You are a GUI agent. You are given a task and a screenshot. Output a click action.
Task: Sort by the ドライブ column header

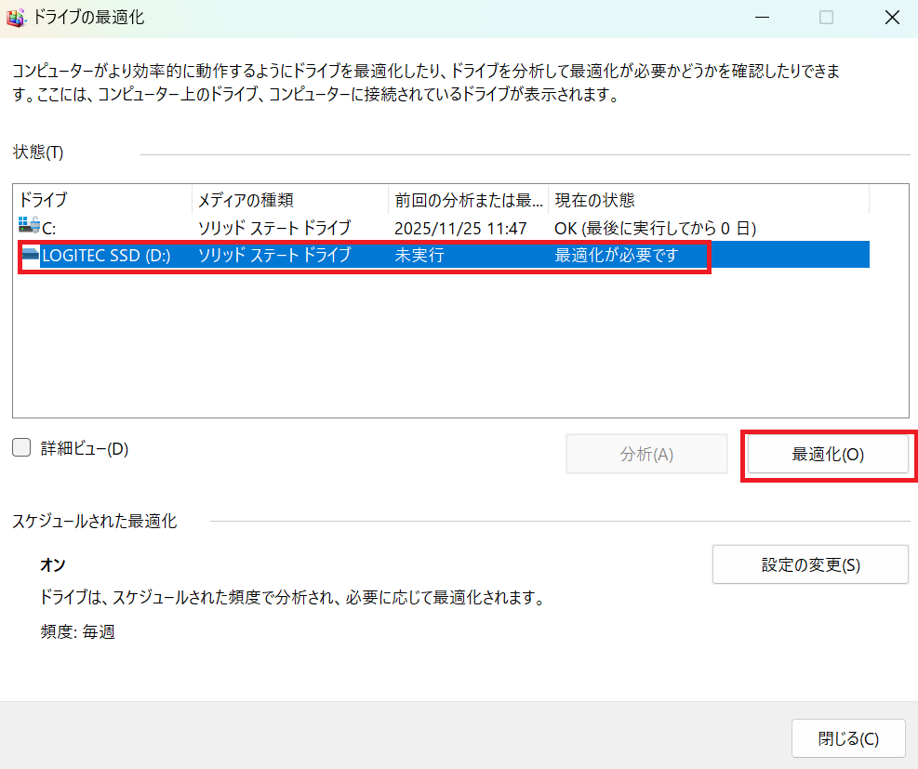[44, 200]
